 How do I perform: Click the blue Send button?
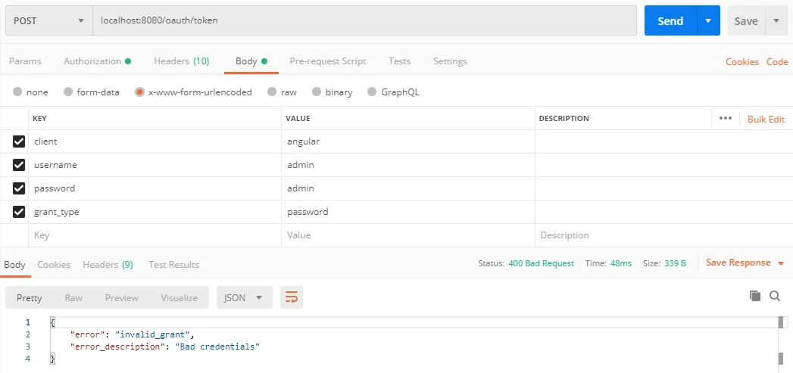[670, 21]
